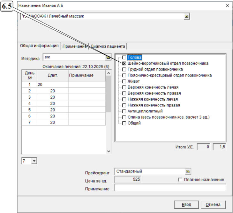Enable the Платное назначение checkbox
Viewport: 233px width, 213px height.
click(x=180, y=180)
